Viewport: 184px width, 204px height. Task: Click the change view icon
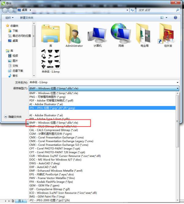(162, 17)
